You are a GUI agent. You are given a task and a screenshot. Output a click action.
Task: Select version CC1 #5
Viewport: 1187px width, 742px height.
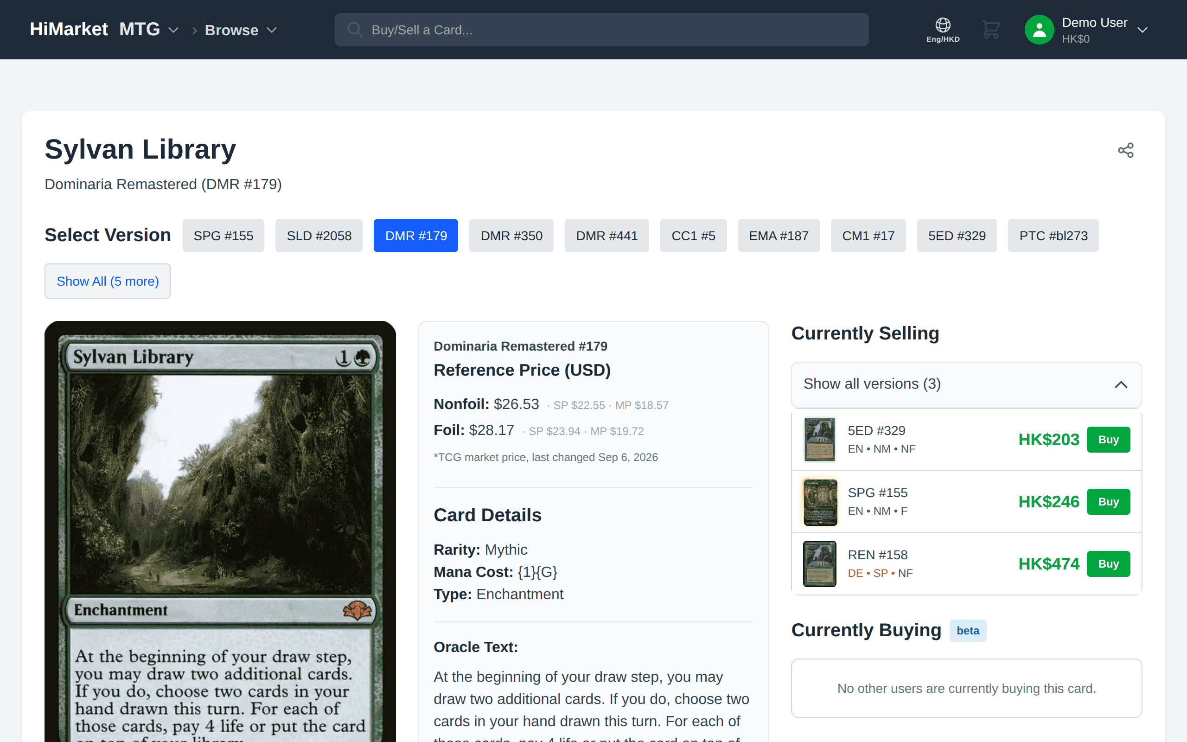click(x=693, y=236)
